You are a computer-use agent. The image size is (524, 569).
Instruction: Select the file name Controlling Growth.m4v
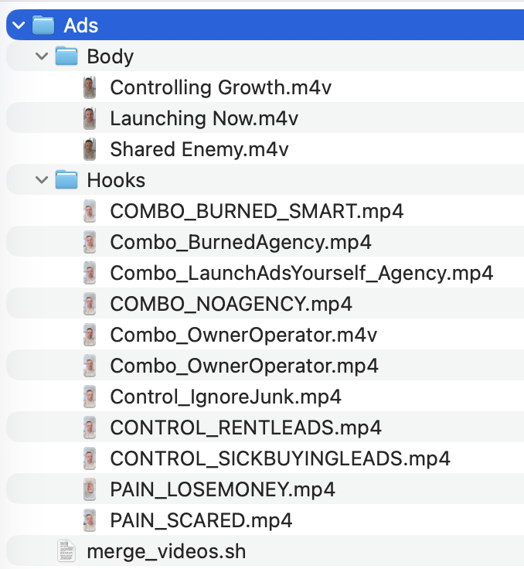click(x=220, y=88)
